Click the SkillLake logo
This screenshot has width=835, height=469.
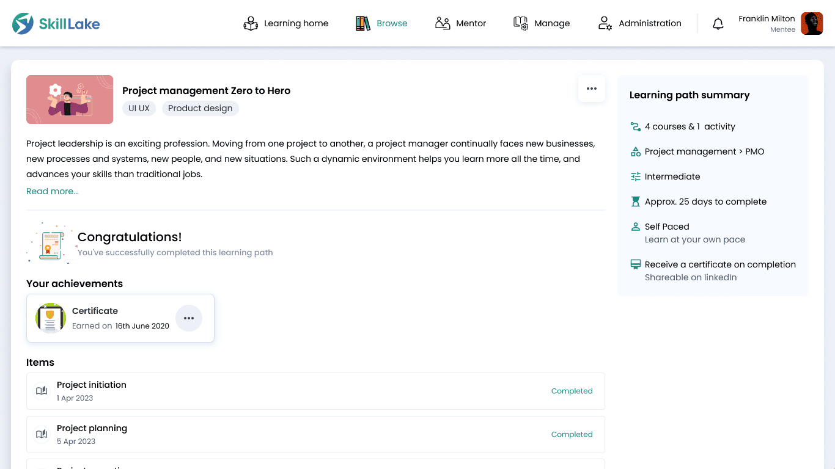56,24
